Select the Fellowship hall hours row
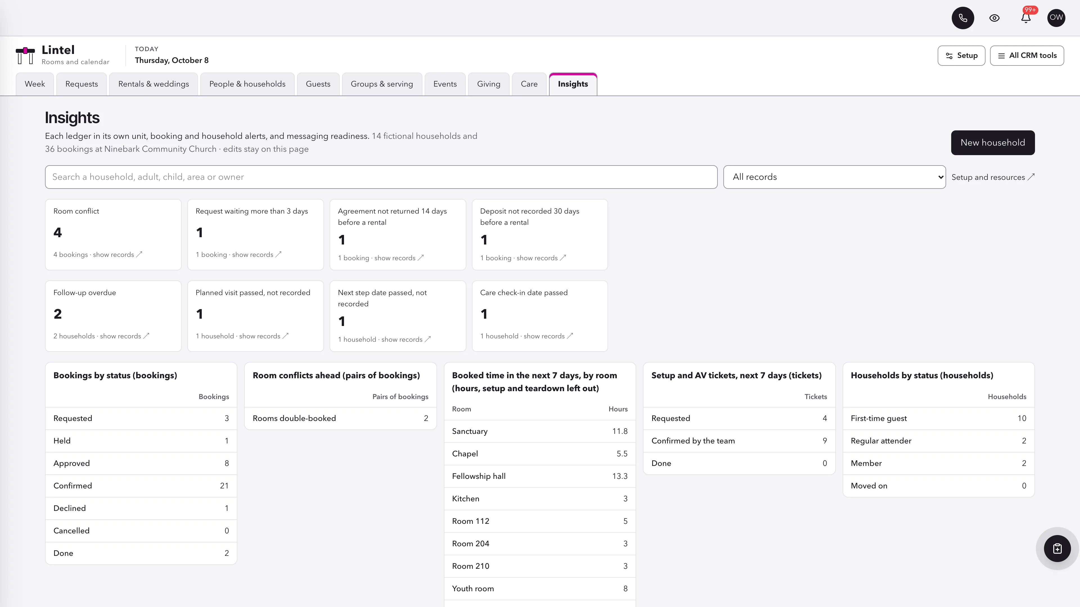The width and height of the screenshot is (1080, 607). point(540,476)
